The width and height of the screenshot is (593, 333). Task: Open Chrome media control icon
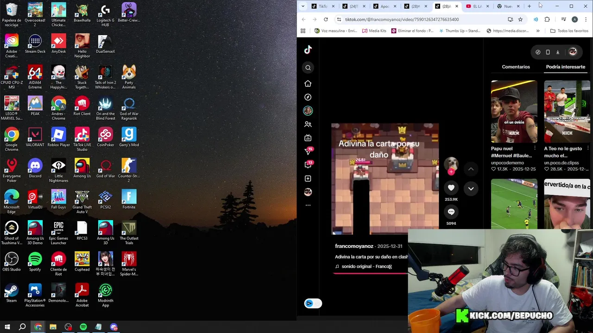point(563,19)
